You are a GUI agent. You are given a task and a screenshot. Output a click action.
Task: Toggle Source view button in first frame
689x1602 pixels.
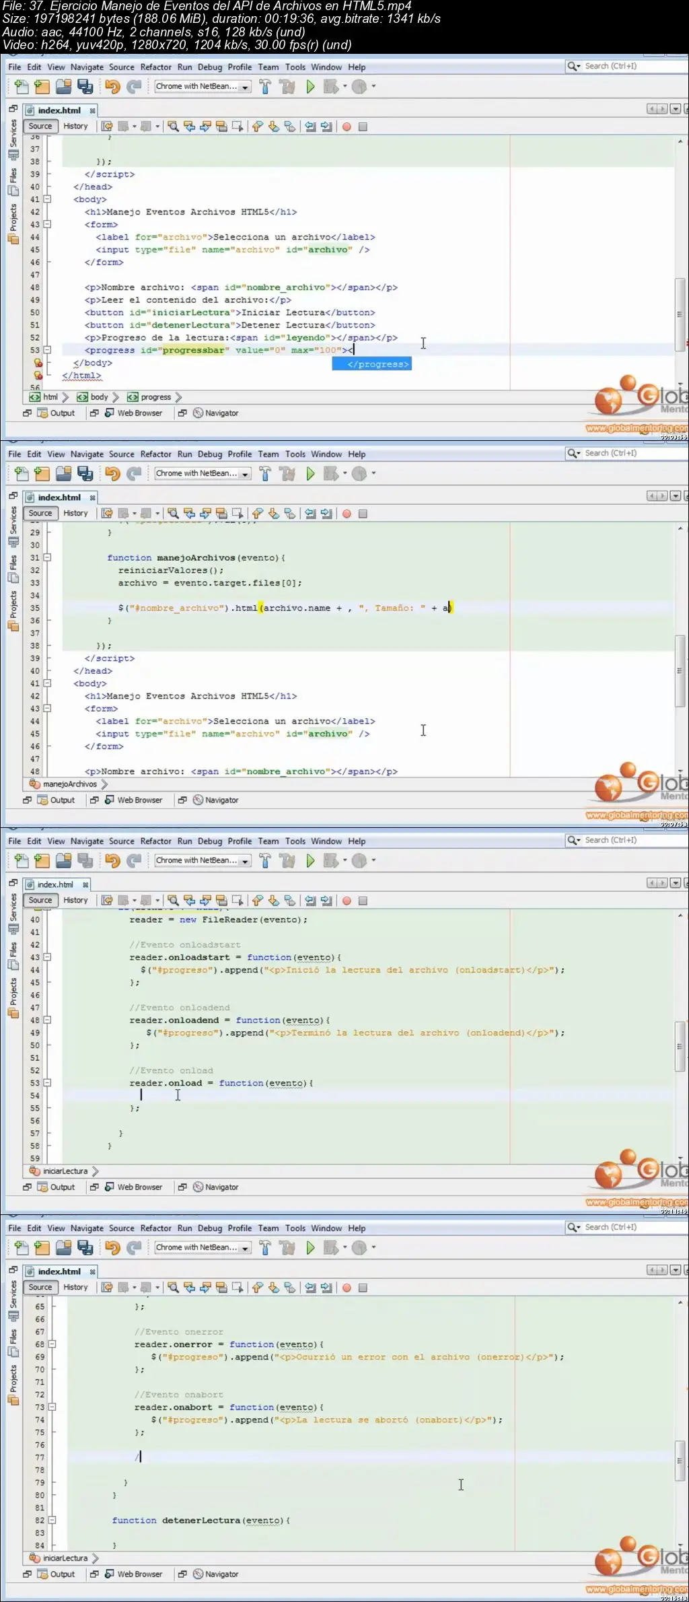pos(40,127)
